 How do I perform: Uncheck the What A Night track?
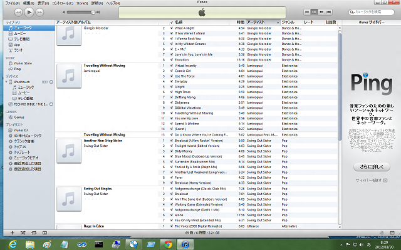pyautogui.click(x=171, y=28)
